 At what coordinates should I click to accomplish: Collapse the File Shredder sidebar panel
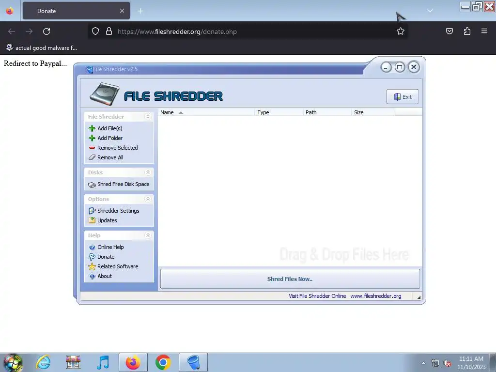coord(148,117)
